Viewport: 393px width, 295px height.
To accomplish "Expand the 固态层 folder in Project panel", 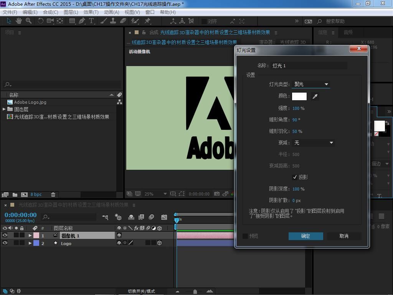I will pyautogui.click(x=4, y=109).
